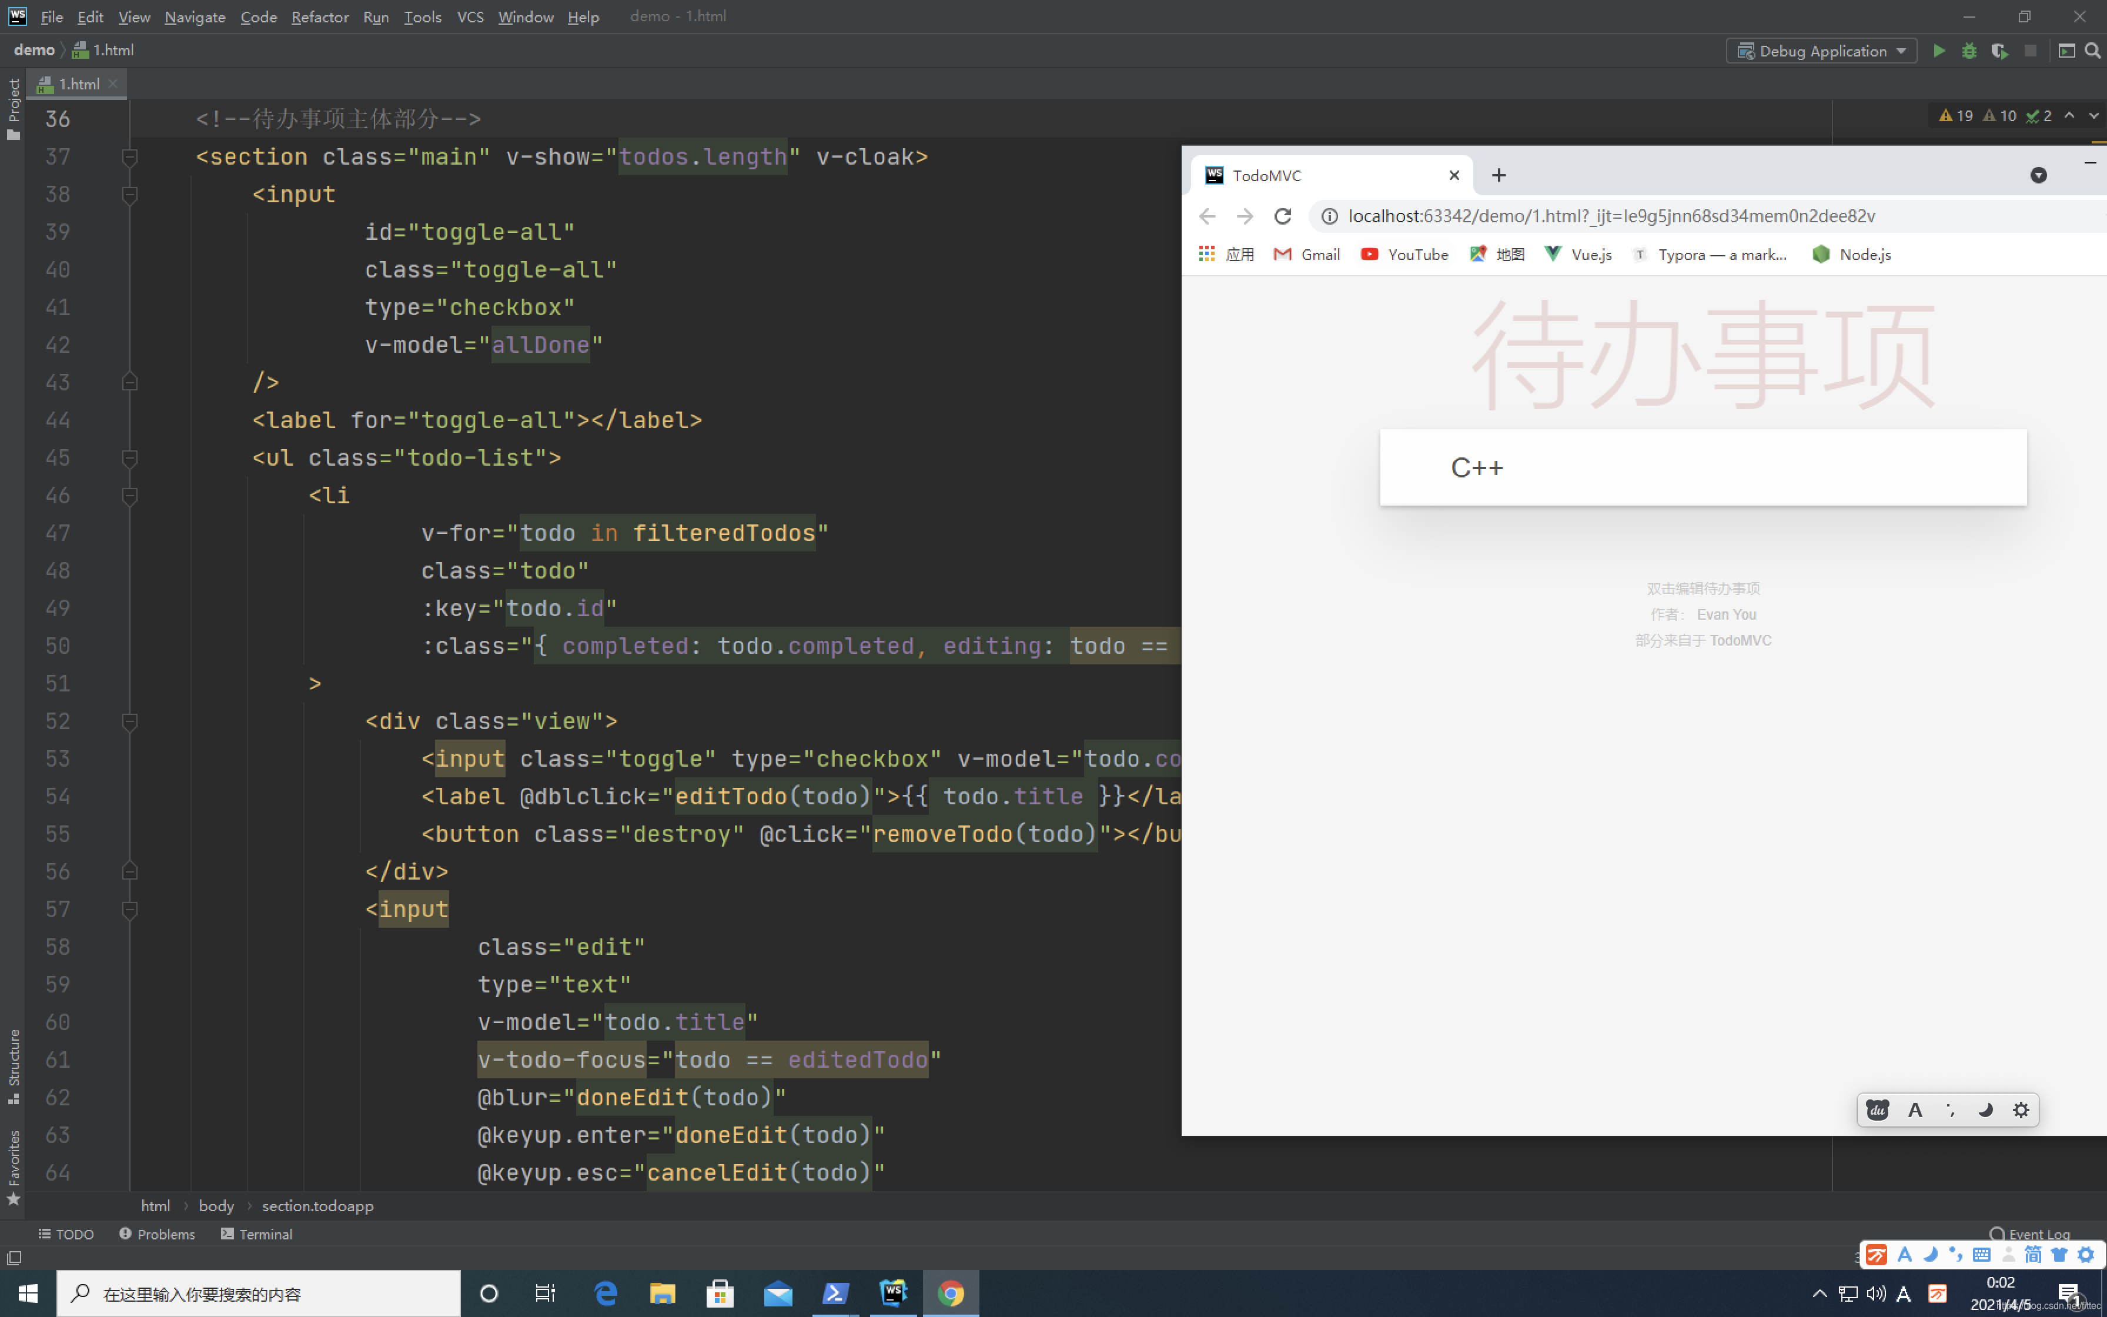Open the Problems tool window
This screenshot has width=2107, height=1317.
(x=157, y=1234)
